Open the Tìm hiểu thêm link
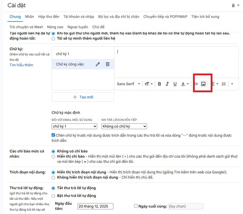Image resolution: width=243 pixels, height=214 pixels. point(22,65)
